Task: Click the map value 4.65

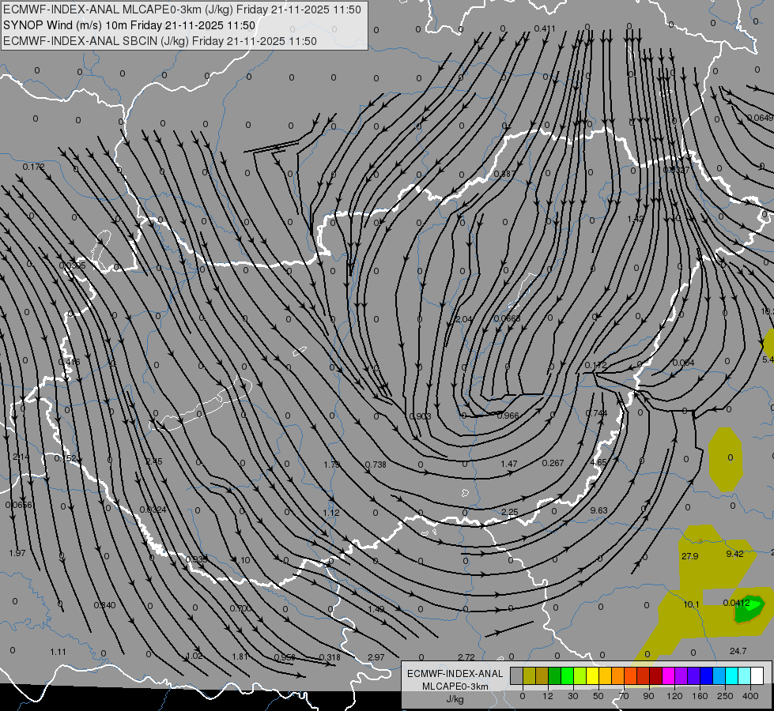Action: point(598,462)
